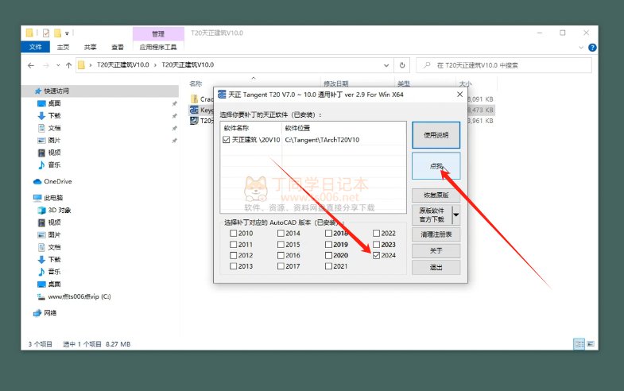This screenshot has height=391, width=624.
Task: Check the AutoCAD 2022 box
Action: (x=376, y=234)
